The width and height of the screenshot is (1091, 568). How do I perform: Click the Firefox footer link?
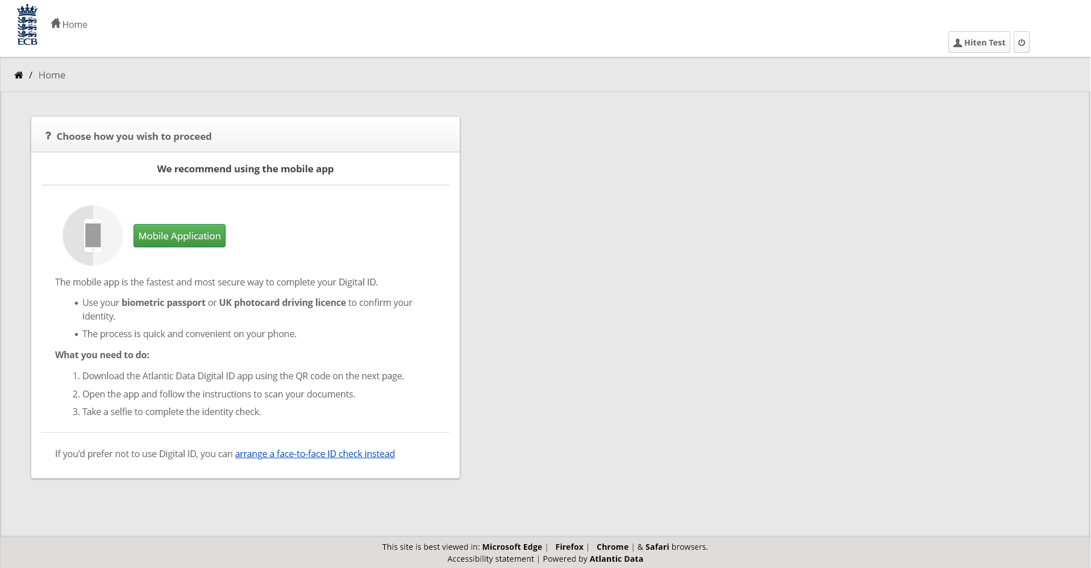tap(569, 547)
